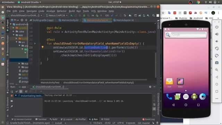Open Android Studio app menu in top bar
The width and height of the screenshot is (222, 125).
[29, 2]
